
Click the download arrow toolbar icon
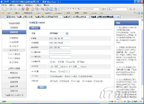pyautogui.click(x=56, y=9)
